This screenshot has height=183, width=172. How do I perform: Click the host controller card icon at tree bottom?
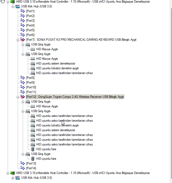[12, 173]
